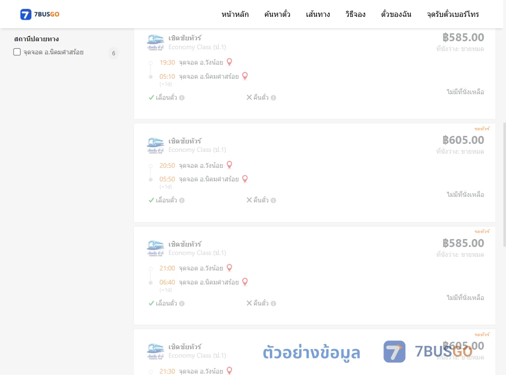Click the map pin for the 20:50 departure stop
Viewport: 506px width, 375px height.
click(230, 165)
